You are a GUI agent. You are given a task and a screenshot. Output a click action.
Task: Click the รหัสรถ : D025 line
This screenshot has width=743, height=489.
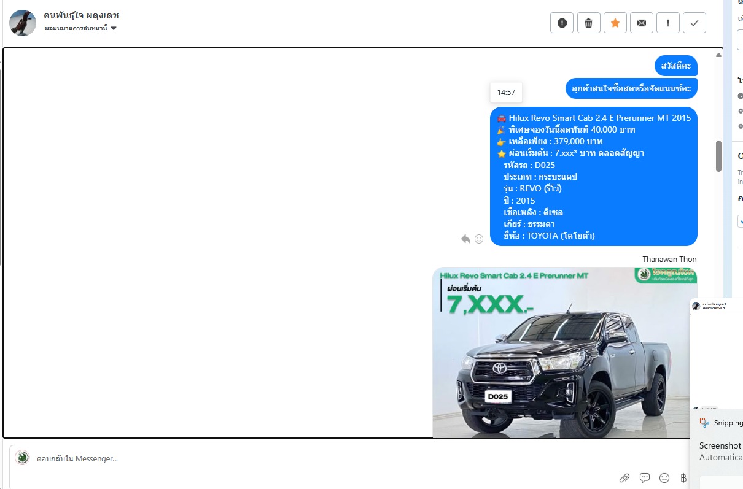[529, 165]
